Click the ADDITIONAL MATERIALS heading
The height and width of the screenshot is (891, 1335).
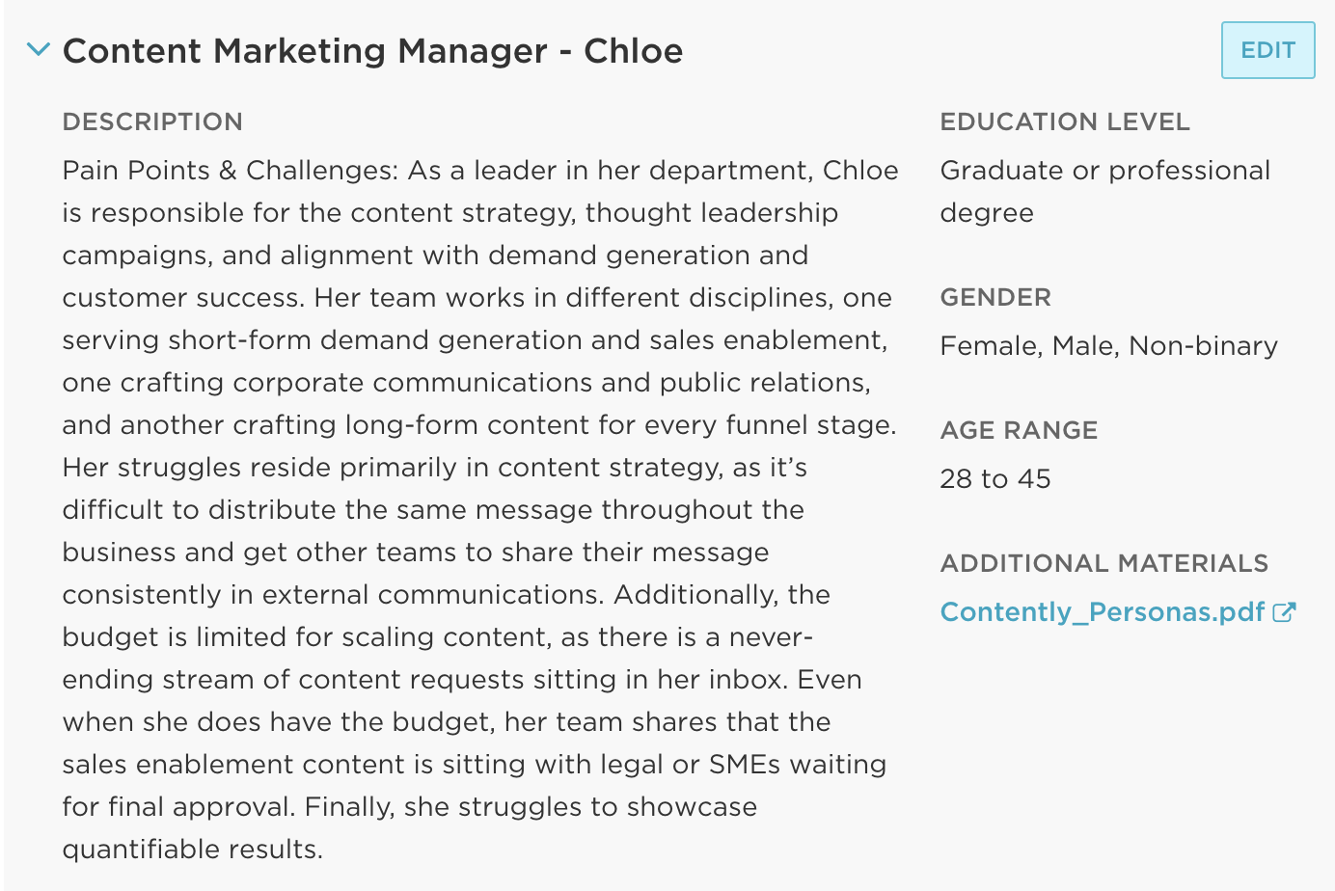(x=1103, y=564)
